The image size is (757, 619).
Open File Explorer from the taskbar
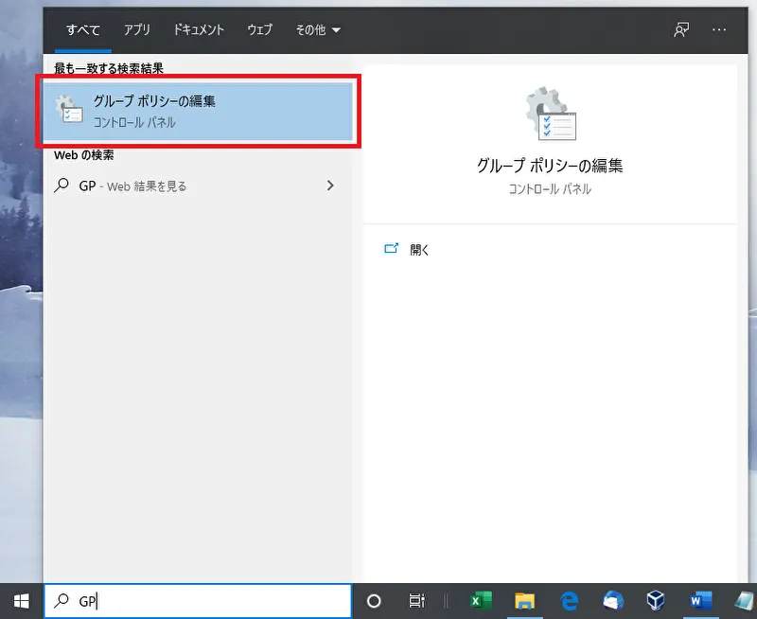[525, 601]
